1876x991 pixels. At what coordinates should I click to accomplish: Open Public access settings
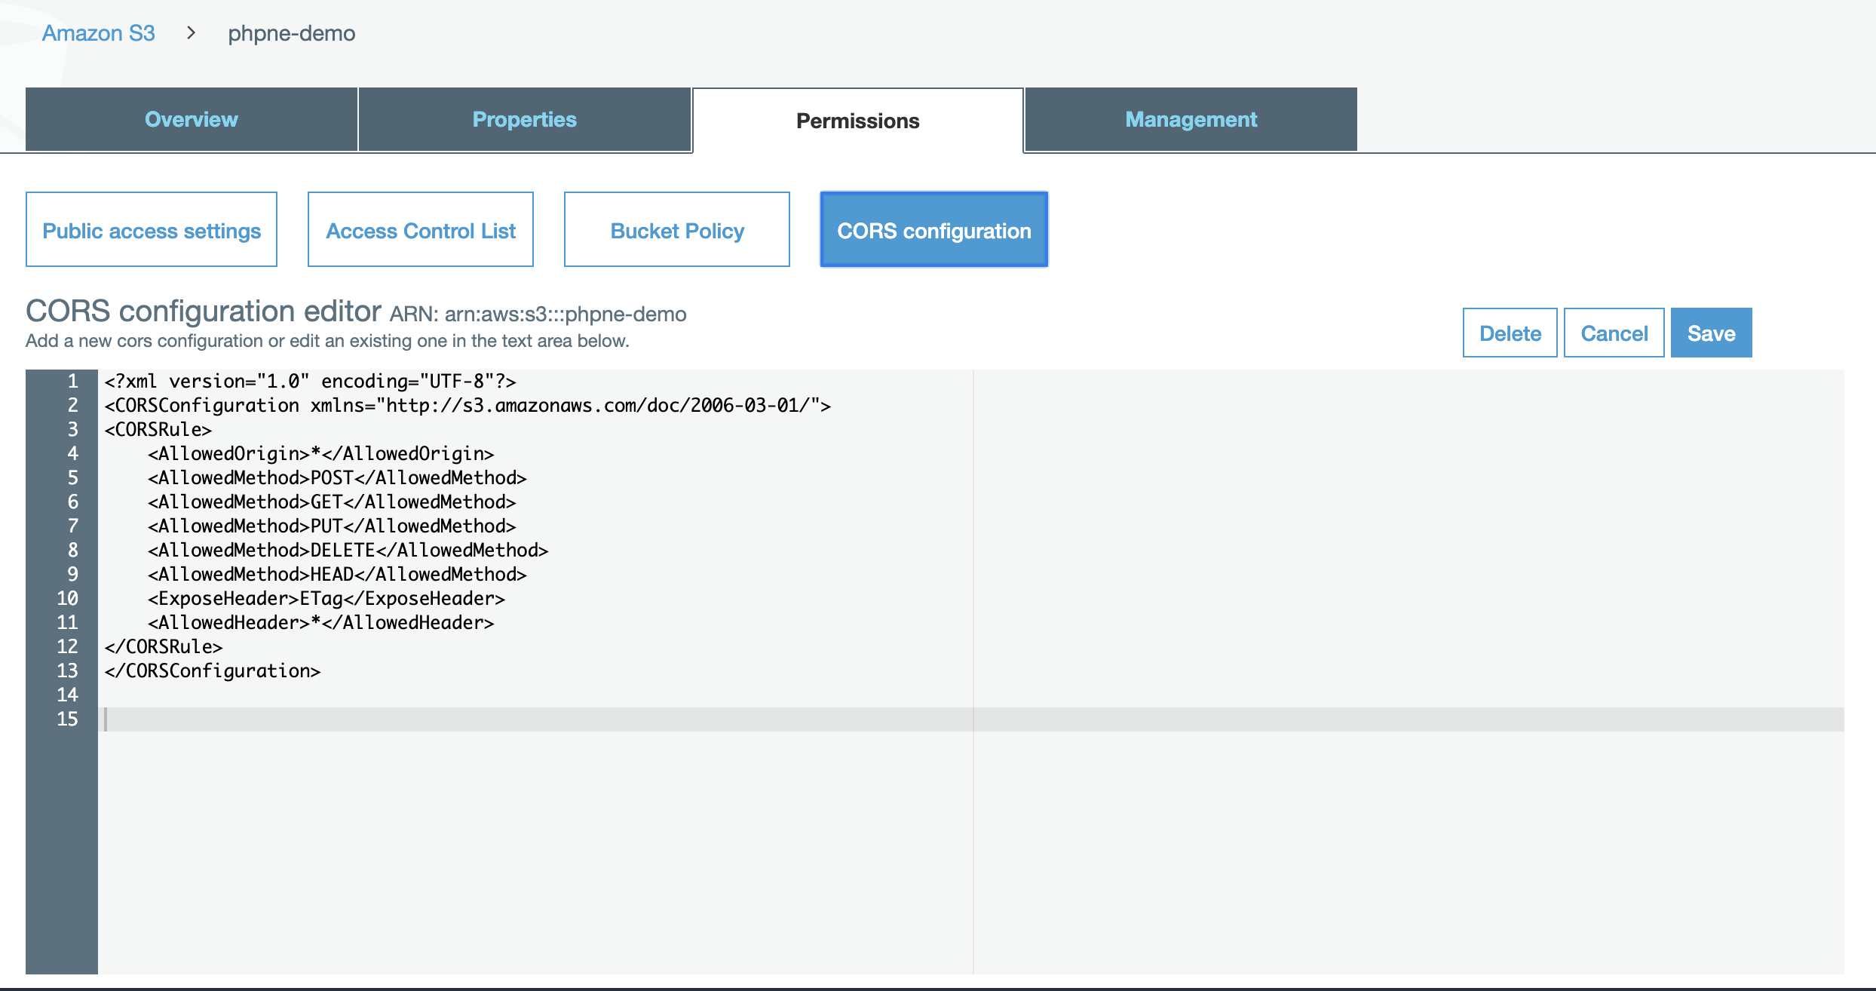point(152,230)
